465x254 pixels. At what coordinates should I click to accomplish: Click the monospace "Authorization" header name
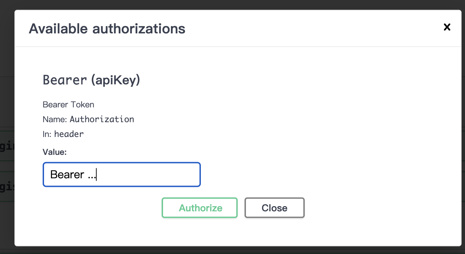(102, 119)
